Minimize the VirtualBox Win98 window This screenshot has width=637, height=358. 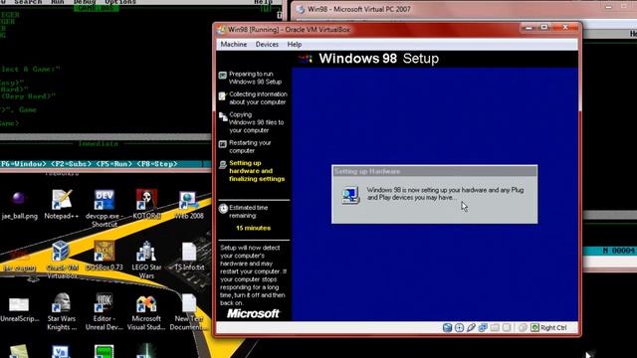click(529, 27)
